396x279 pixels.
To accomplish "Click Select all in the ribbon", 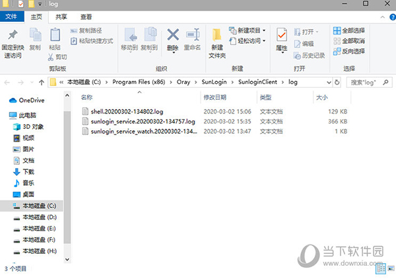I will 349,30.
